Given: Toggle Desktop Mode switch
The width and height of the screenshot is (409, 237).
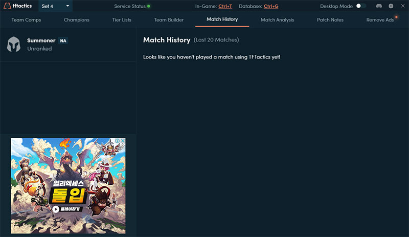Looking at the screenshot, I should (x=361, y=6).
